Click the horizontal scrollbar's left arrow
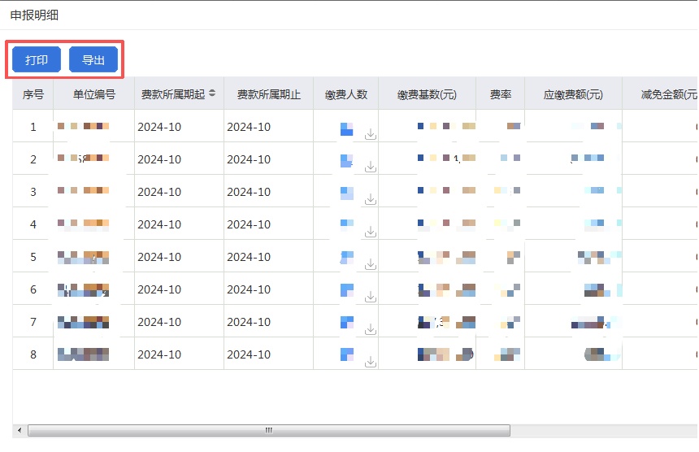Image resolution: width=699 pixels, height=452 pixels. pos(20,430)
